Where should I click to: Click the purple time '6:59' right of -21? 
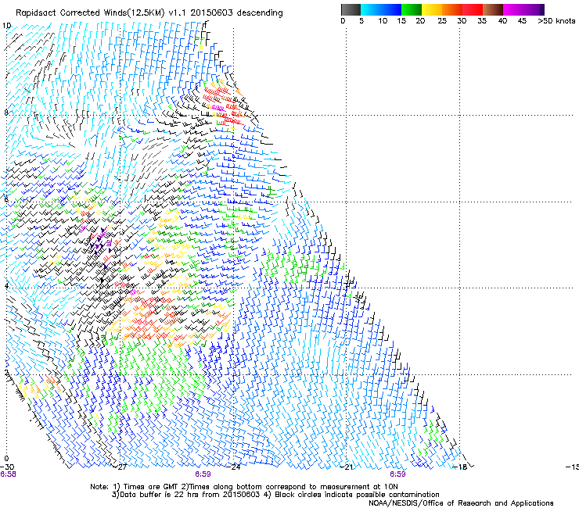[397, 474]
